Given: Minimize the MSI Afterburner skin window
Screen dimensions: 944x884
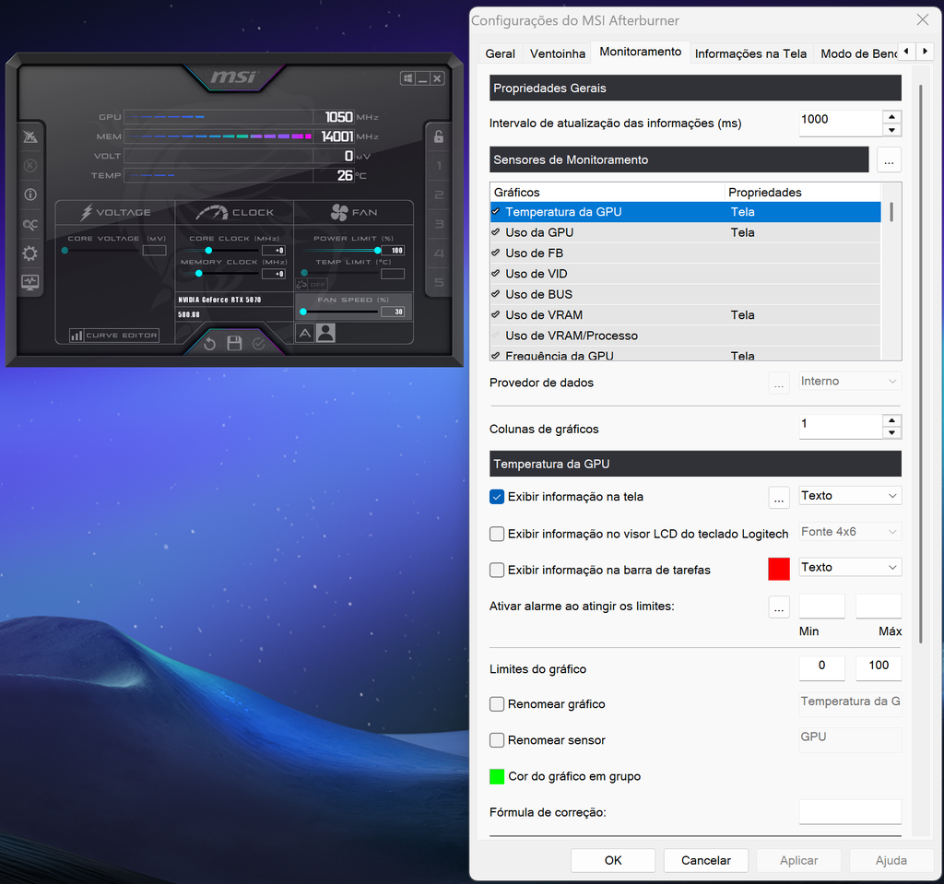Looking at the screenshot, I should pos(422,78).
